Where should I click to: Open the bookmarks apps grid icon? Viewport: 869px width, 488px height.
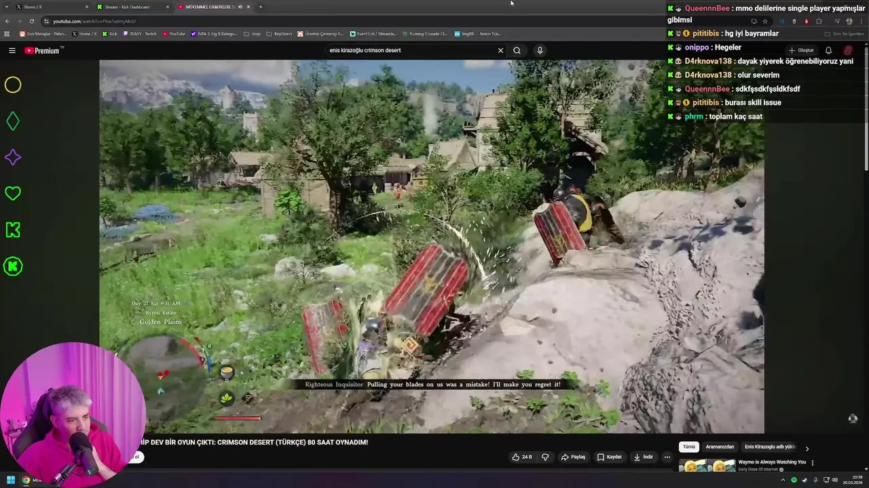(7, 33)
